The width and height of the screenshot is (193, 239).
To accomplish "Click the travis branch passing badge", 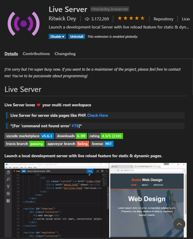I will click(x=24, y=144).
